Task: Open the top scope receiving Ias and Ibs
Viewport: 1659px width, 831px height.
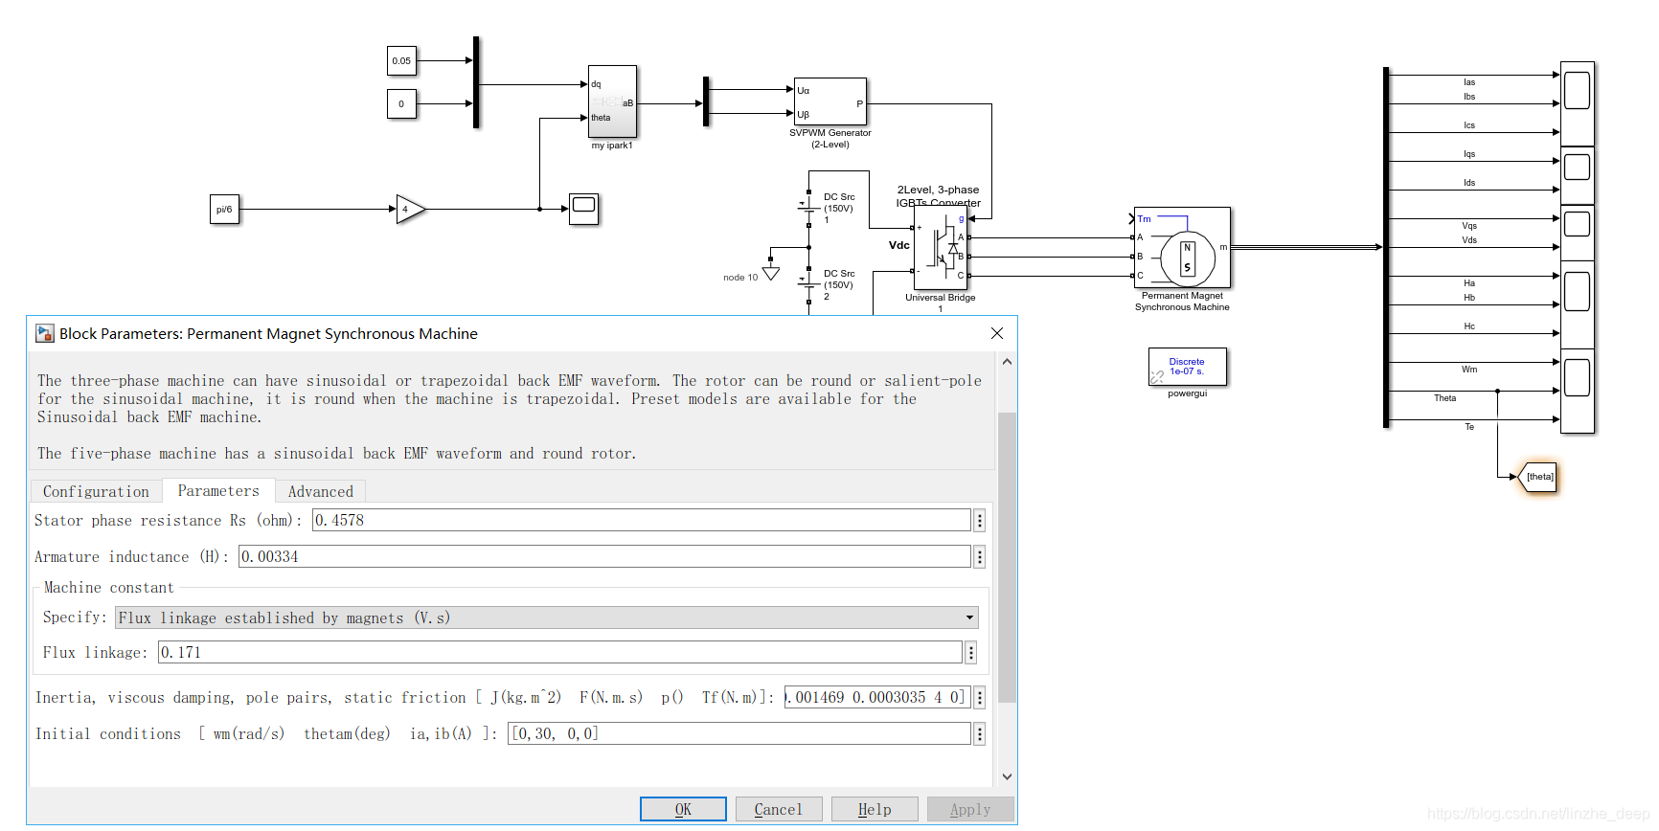Action: (x=1577, y=103)
